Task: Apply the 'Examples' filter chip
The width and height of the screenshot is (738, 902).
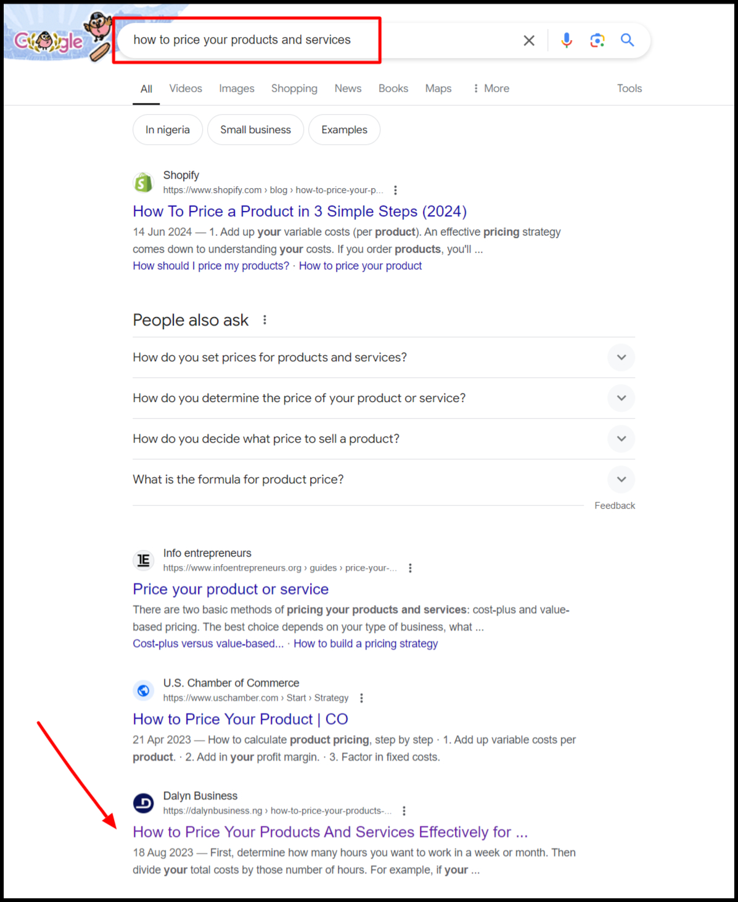Action: 344,129
